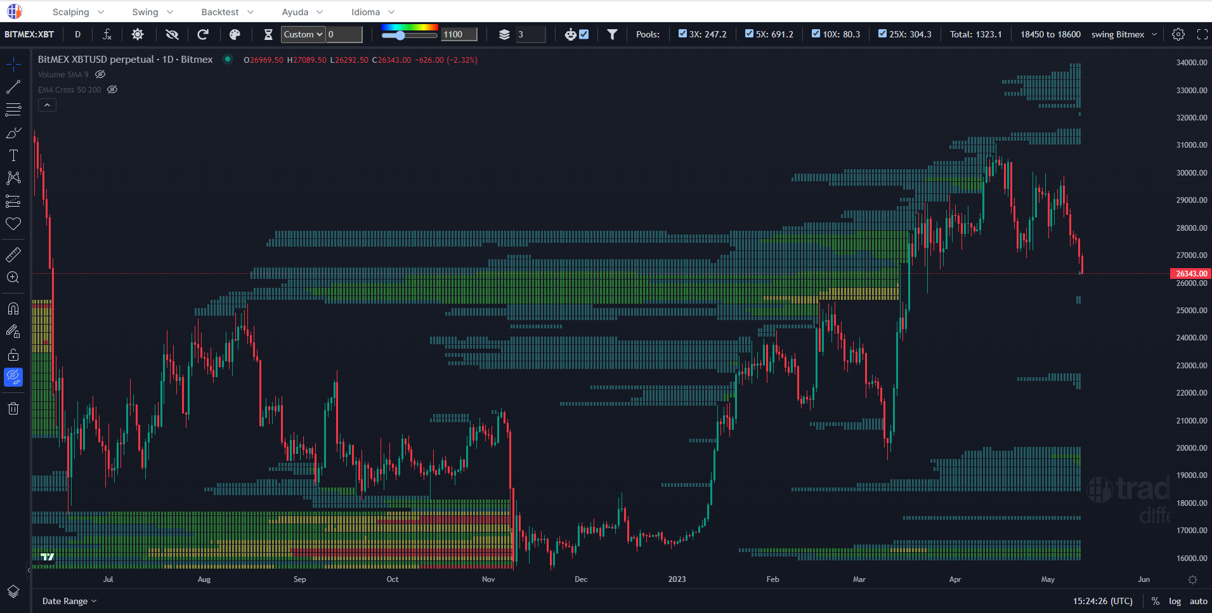
Task: Uncheck the 5X pool checkbox
Action: pos(749,34)
